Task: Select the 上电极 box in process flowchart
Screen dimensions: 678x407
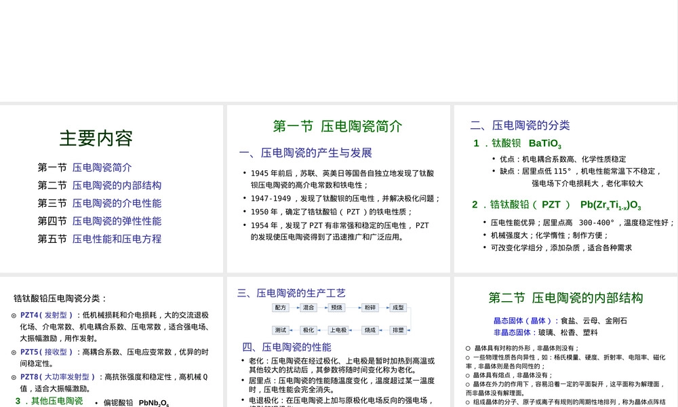Action: click(x=338, y=330)
